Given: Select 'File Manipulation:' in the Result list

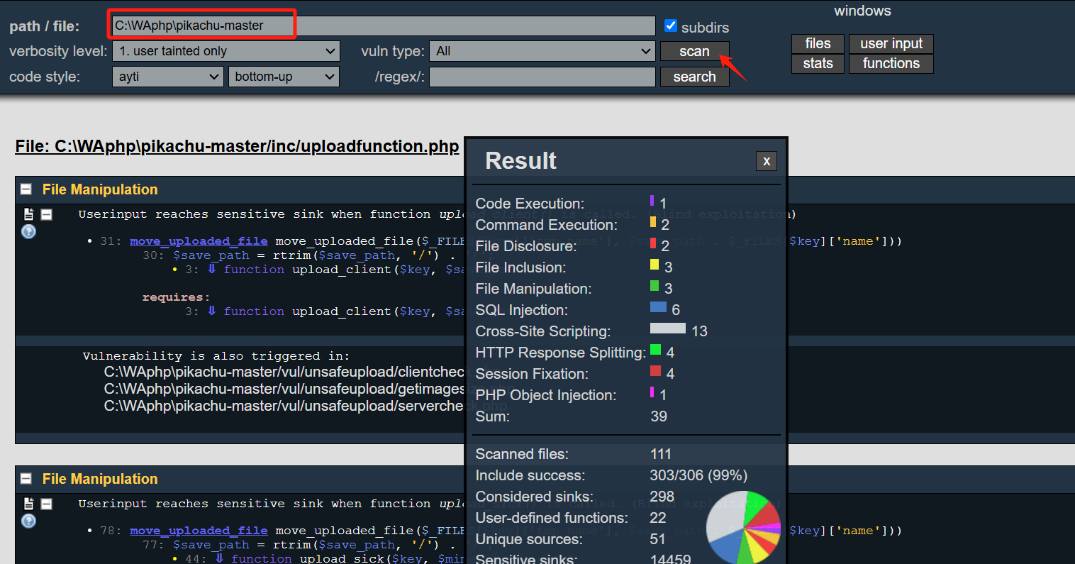Looking at the screenshot, I should point(533,289).
